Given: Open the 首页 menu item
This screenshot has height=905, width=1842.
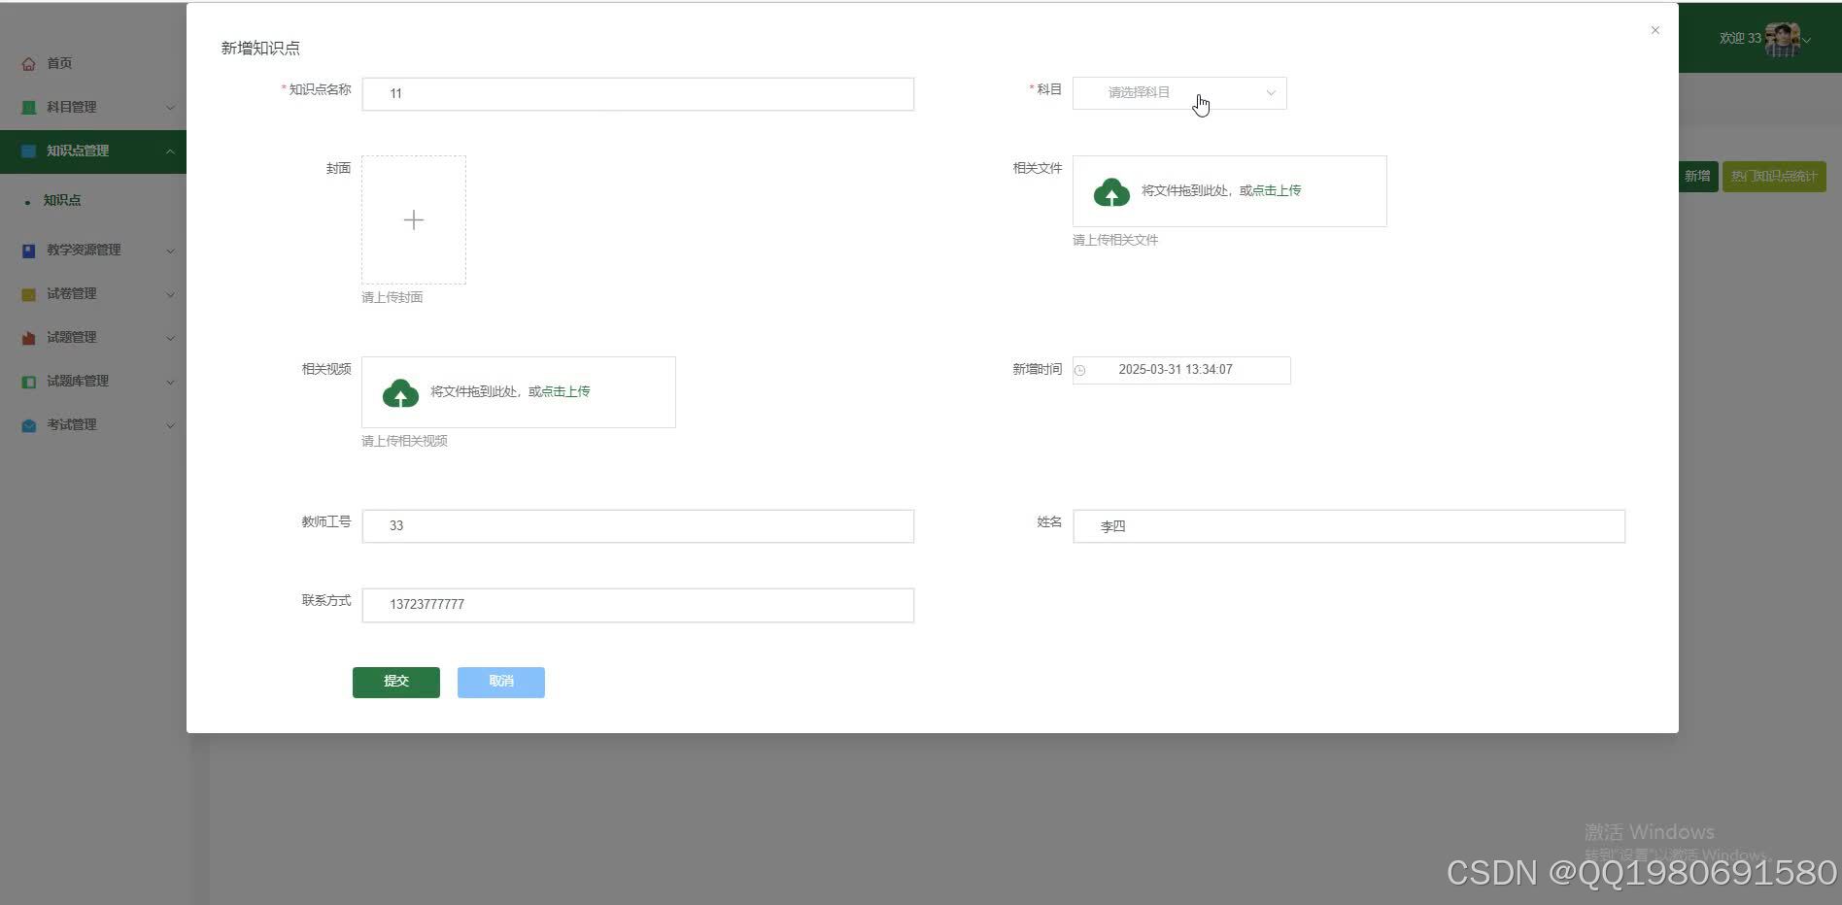Looking at the screenshot, I should click(93, 63).
